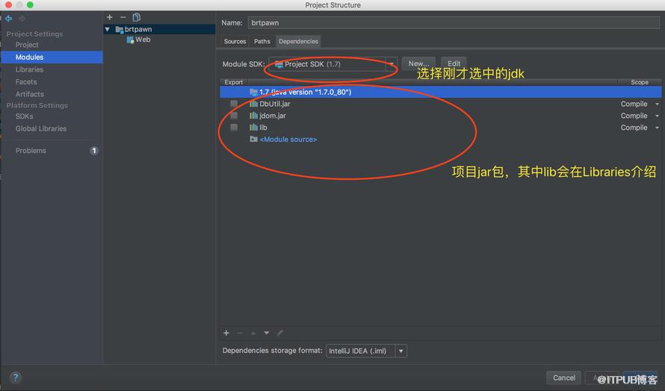Click the brtpawn module folder icon
The height and width of the screenshot is (391, 665).
tap(119, 29)
